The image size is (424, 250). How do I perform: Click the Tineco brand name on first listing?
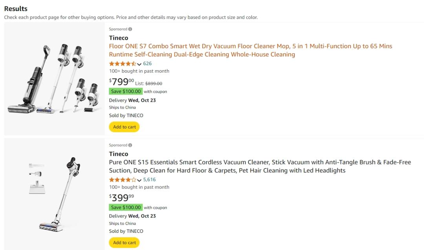pyautogui.click(x=119, y=38)
